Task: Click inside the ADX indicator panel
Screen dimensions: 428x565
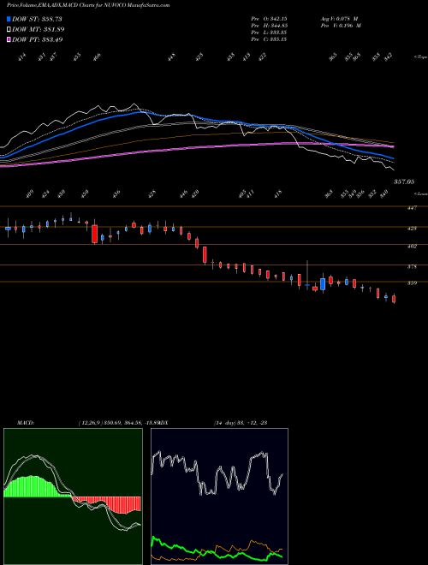Action: (219, 497)
